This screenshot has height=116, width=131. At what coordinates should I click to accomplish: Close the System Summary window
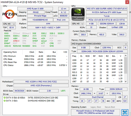[127, 2]
